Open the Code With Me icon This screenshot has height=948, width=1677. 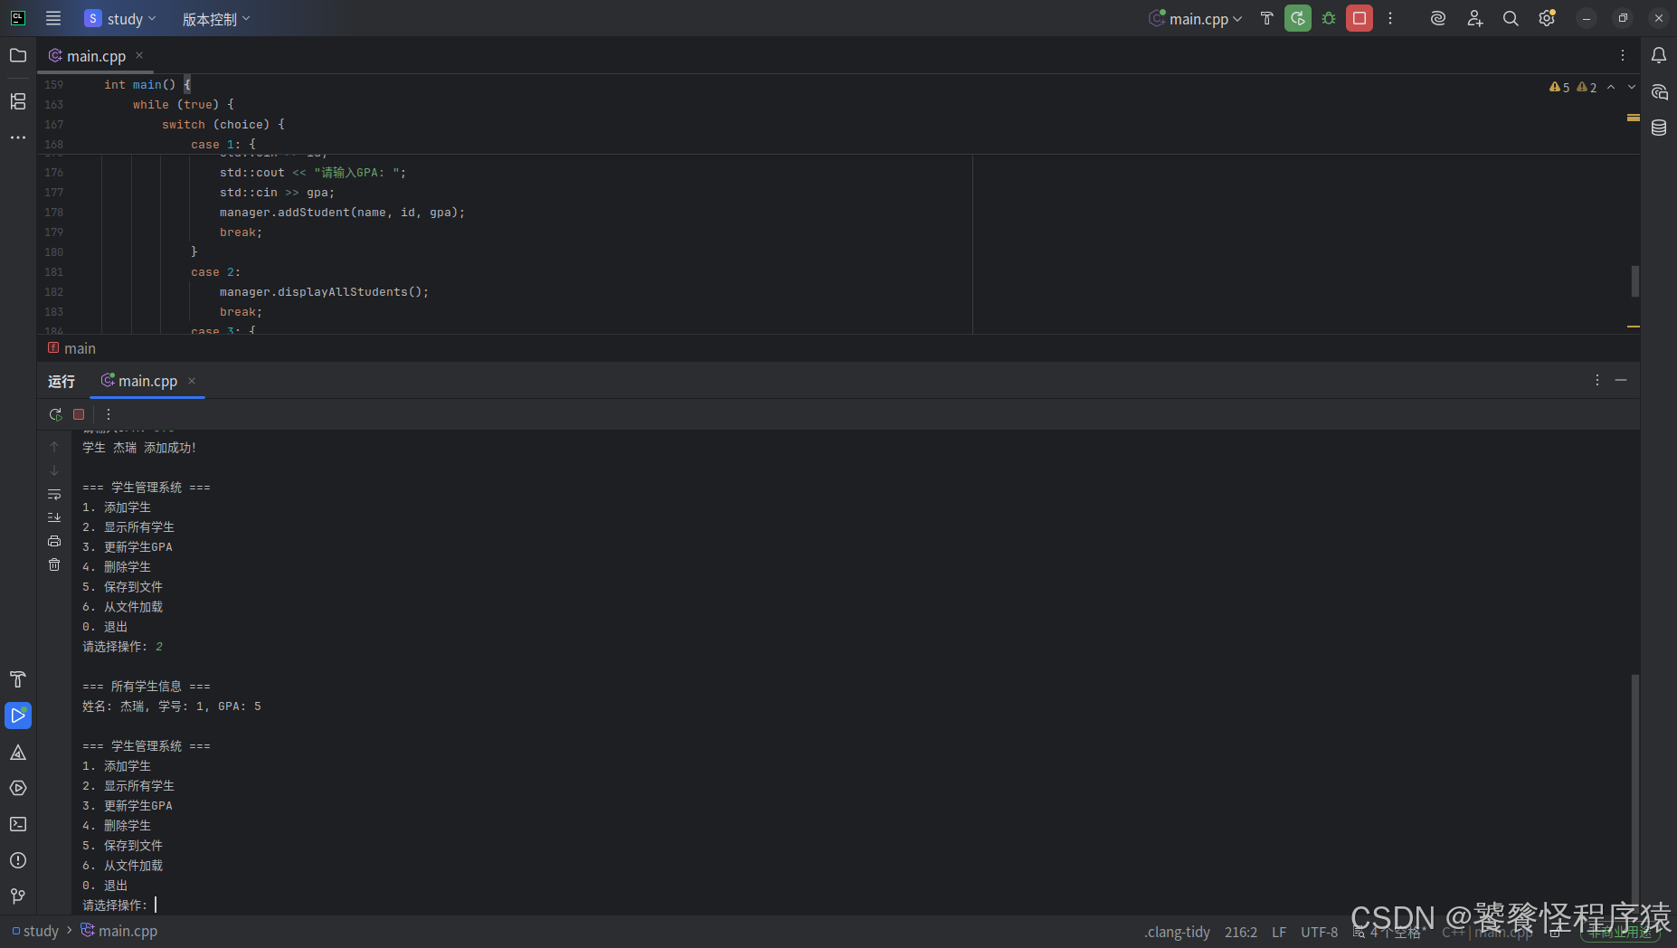click(1474, 18)
